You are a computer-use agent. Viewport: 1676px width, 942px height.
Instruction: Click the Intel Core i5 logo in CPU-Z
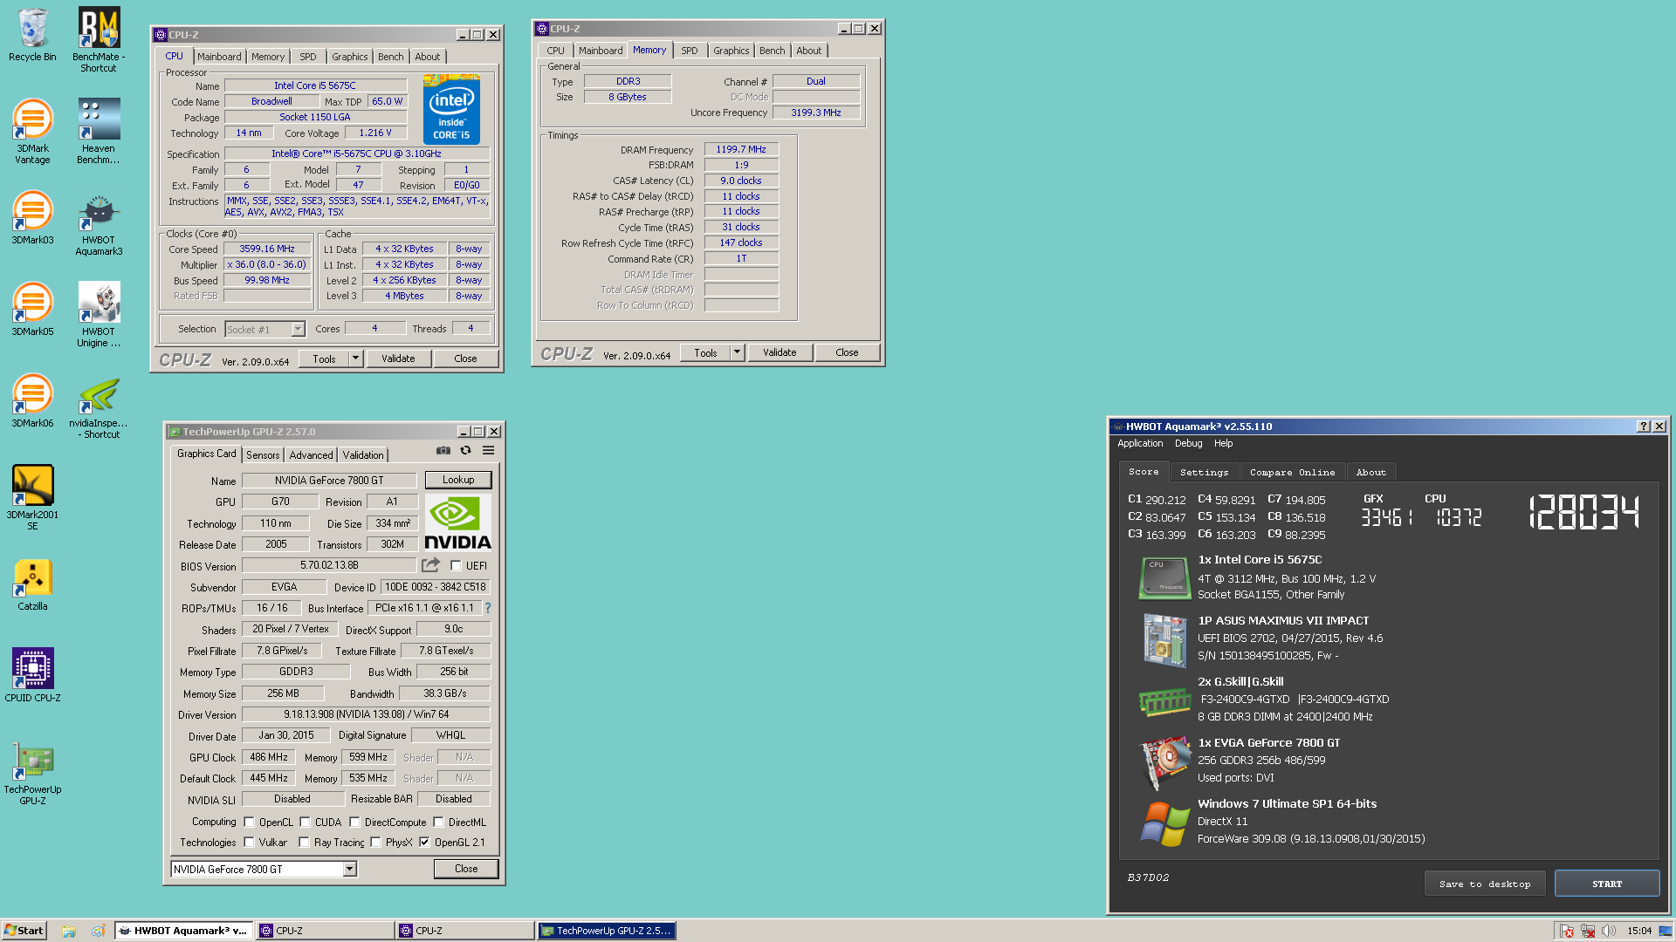tap(451, 110)
